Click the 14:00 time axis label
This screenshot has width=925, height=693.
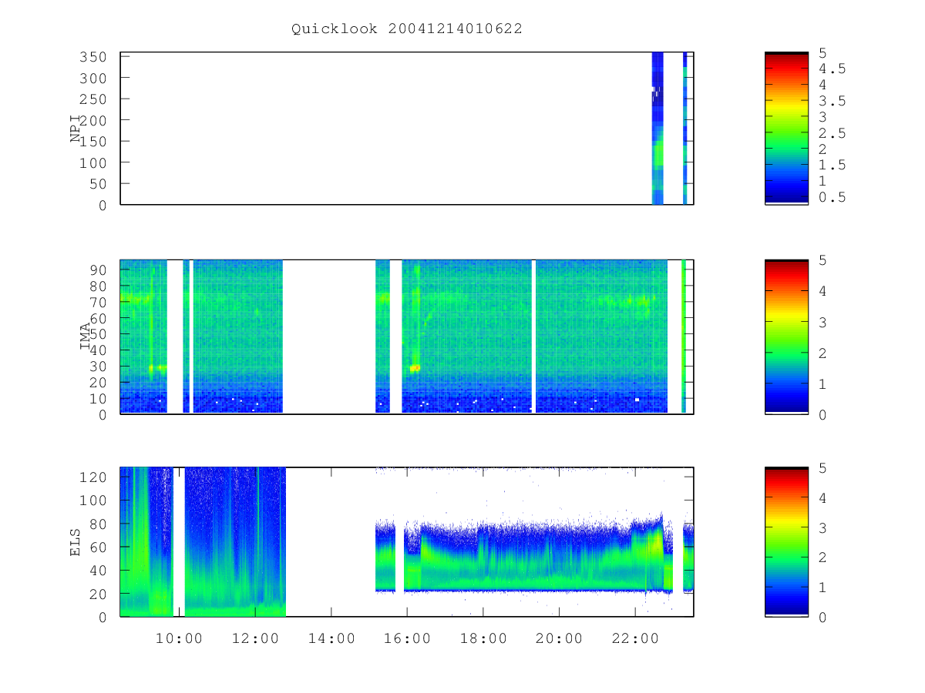[331, 638]
